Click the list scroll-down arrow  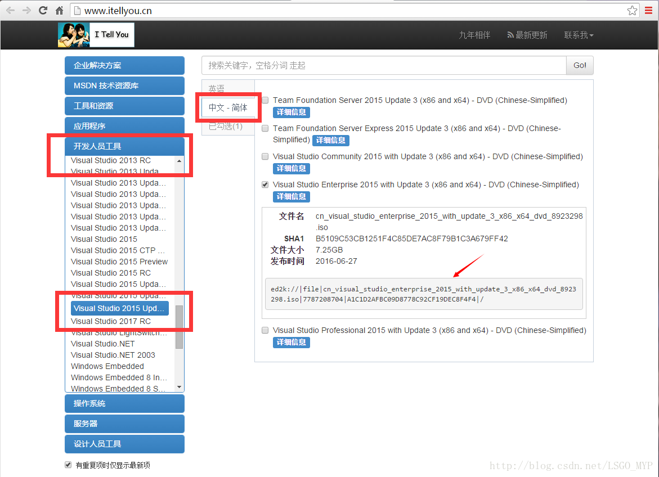(180, 387)
